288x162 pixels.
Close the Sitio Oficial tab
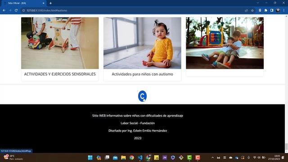pyautogui.click(x=44, y=3)
